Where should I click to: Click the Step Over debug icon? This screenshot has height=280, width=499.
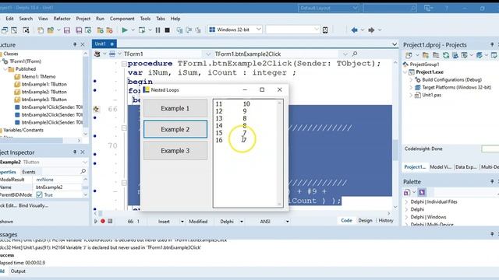[189, 30]
